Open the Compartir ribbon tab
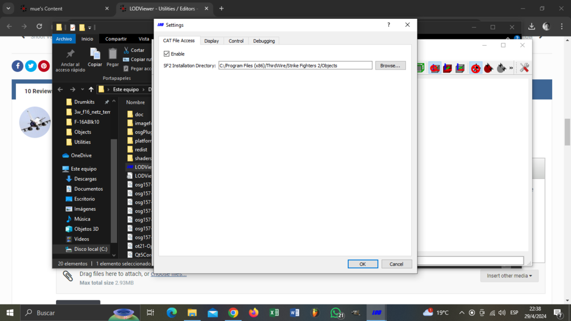 click(x=116, y=39)
